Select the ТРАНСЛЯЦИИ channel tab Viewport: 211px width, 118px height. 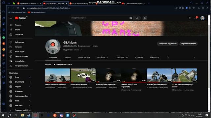coord(84,58)
